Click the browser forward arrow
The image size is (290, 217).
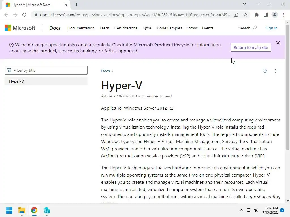point(15,15)
